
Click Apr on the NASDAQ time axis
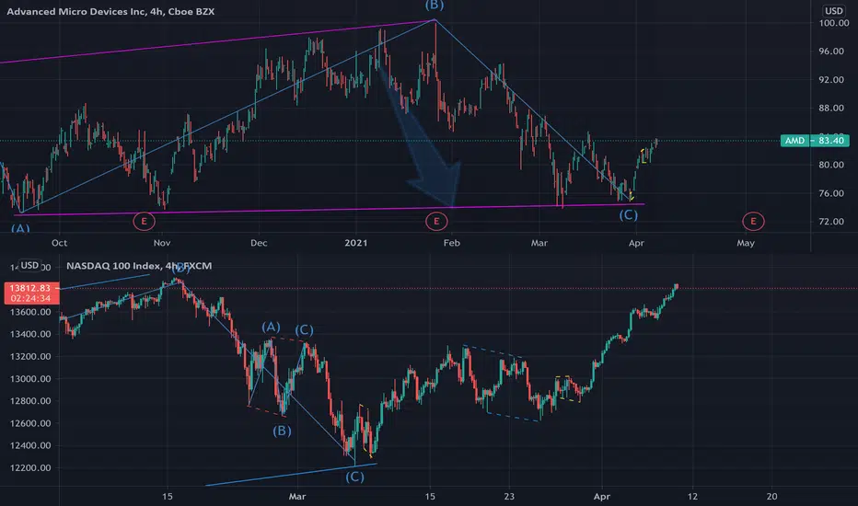pyautogui.click(x=602, y=497)
